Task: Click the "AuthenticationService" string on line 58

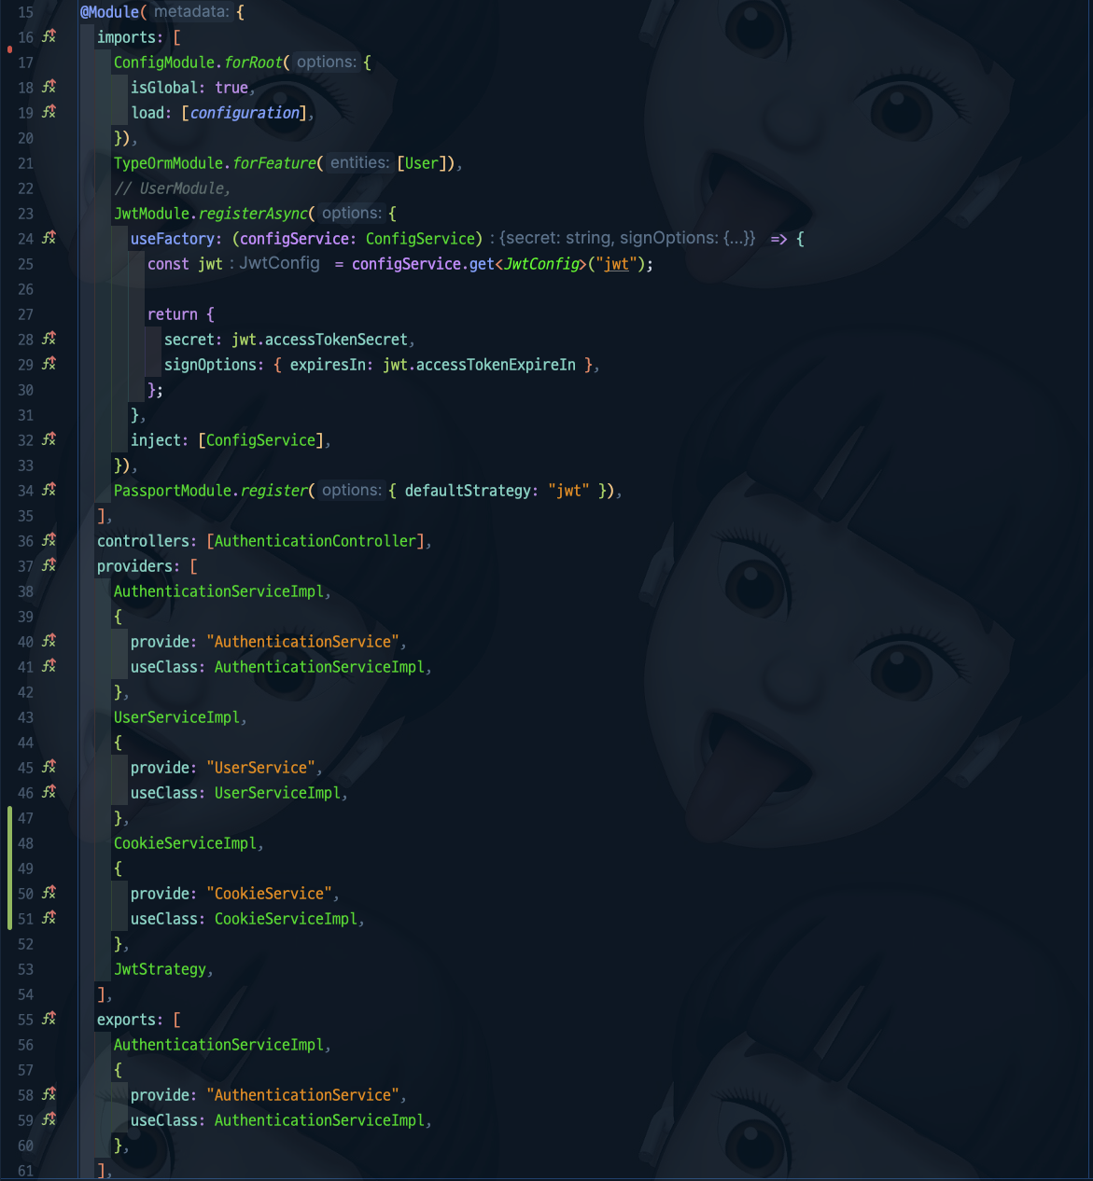Action: (303, 1095)
